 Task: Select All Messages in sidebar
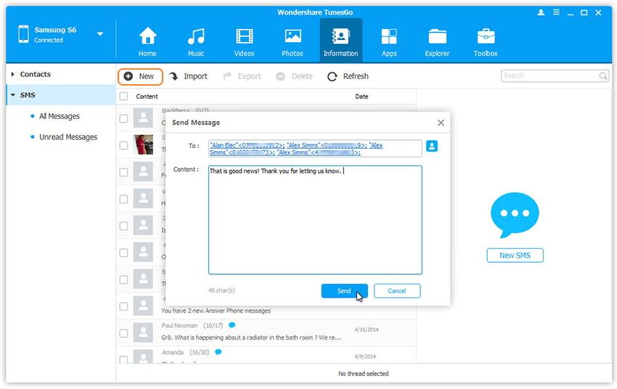coord(59,116)
